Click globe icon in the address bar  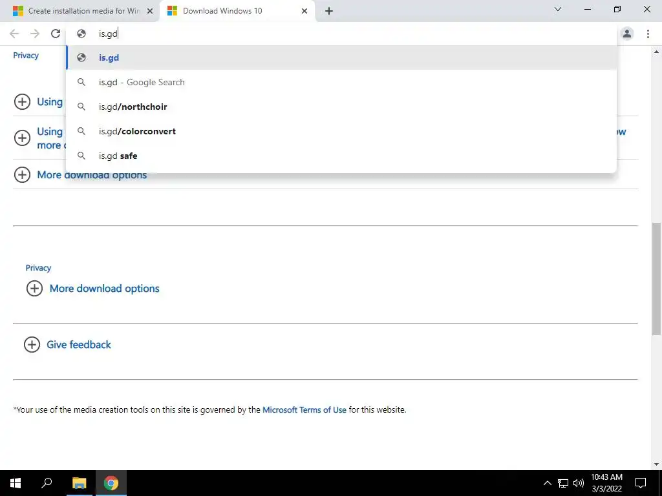[81, 34]
